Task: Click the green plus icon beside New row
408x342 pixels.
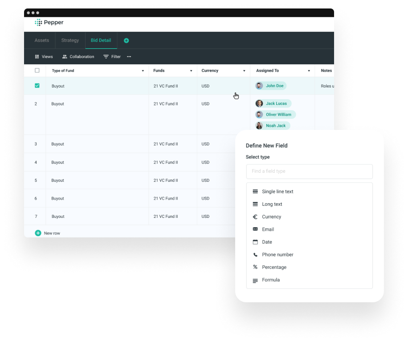Action: point(38,233)
